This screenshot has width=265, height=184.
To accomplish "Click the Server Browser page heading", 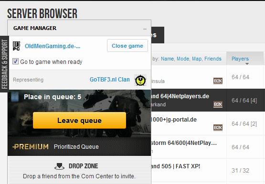I will (x=42, y=13).
